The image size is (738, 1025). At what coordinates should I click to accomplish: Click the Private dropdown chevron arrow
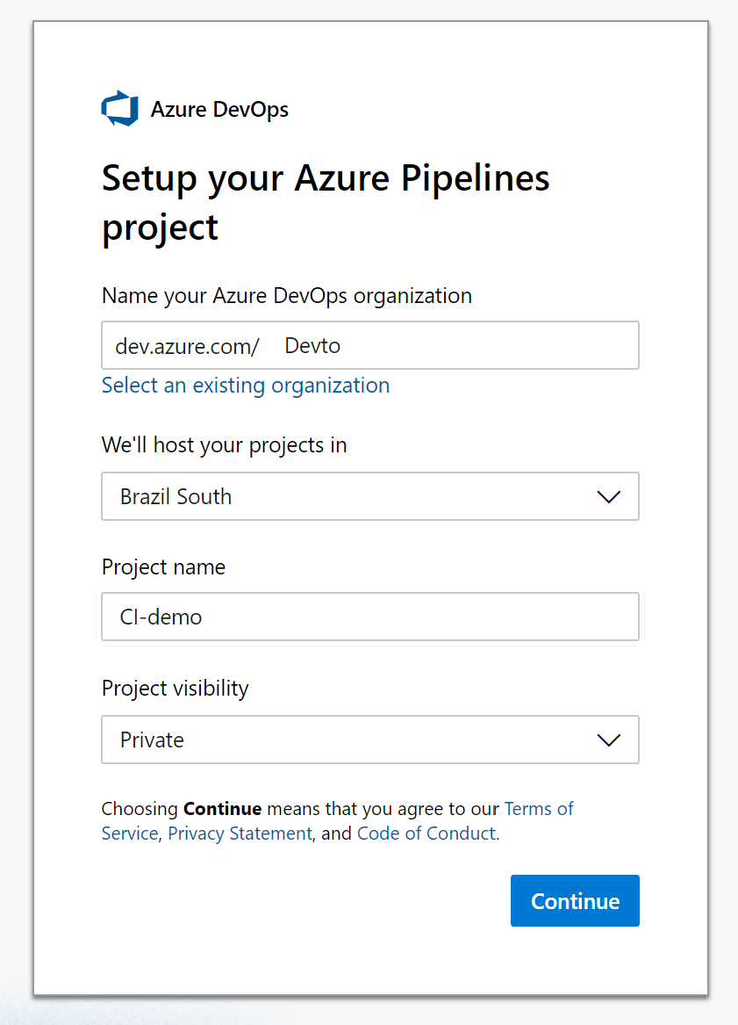[x=609, y=740]
